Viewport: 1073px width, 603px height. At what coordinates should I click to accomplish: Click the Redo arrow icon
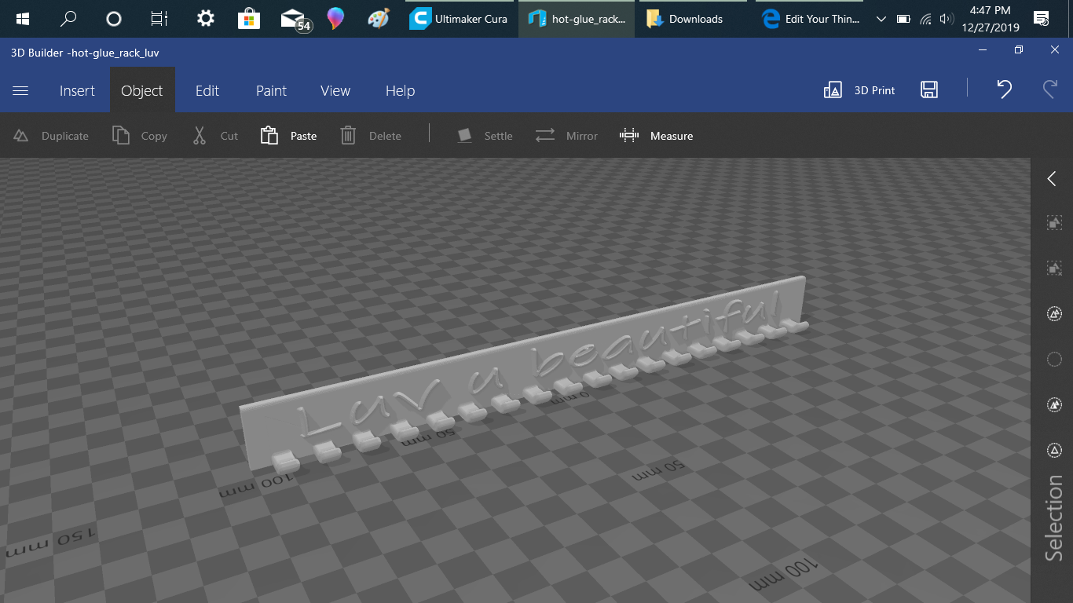pyautogui.click(x=1050, y=90)
